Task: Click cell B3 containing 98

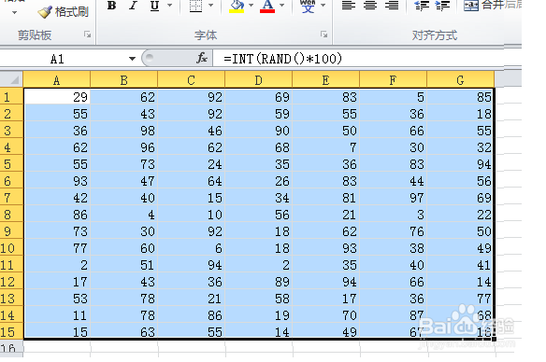Action: pyautogui.click(x=124, y=131)
